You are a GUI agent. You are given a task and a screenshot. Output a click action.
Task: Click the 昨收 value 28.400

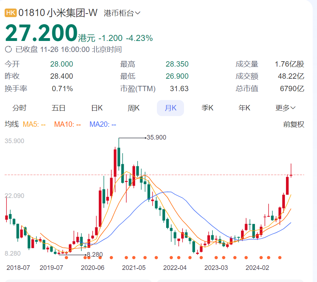(x=61, y=76)
